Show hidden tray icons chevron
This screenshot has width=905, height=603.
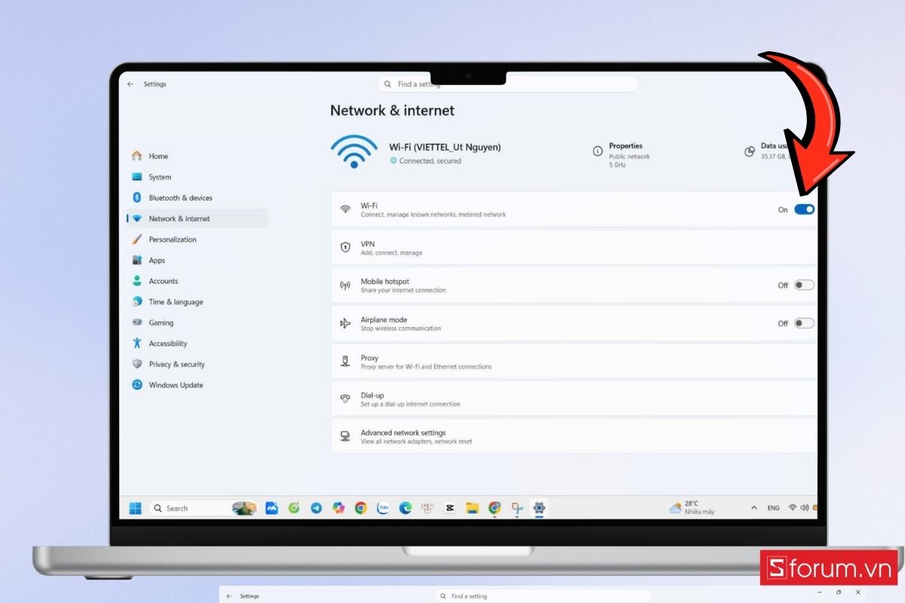[x=754, y=508]
